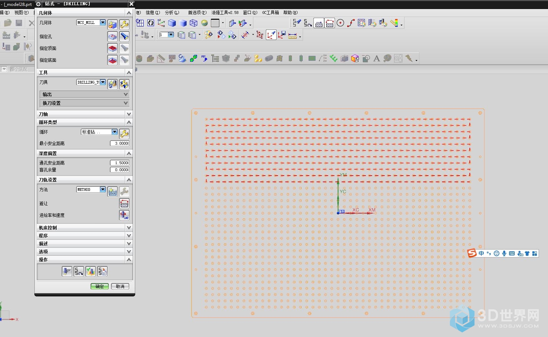Viewport: 548px width, 337px height.
Task: Expand the 刀轴 (tool axis) section
Action: [85, 114]
